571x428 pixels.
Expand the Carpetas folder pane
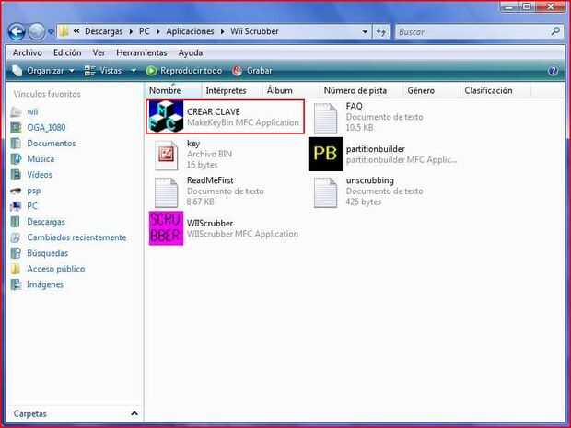[x=134, y=413]
